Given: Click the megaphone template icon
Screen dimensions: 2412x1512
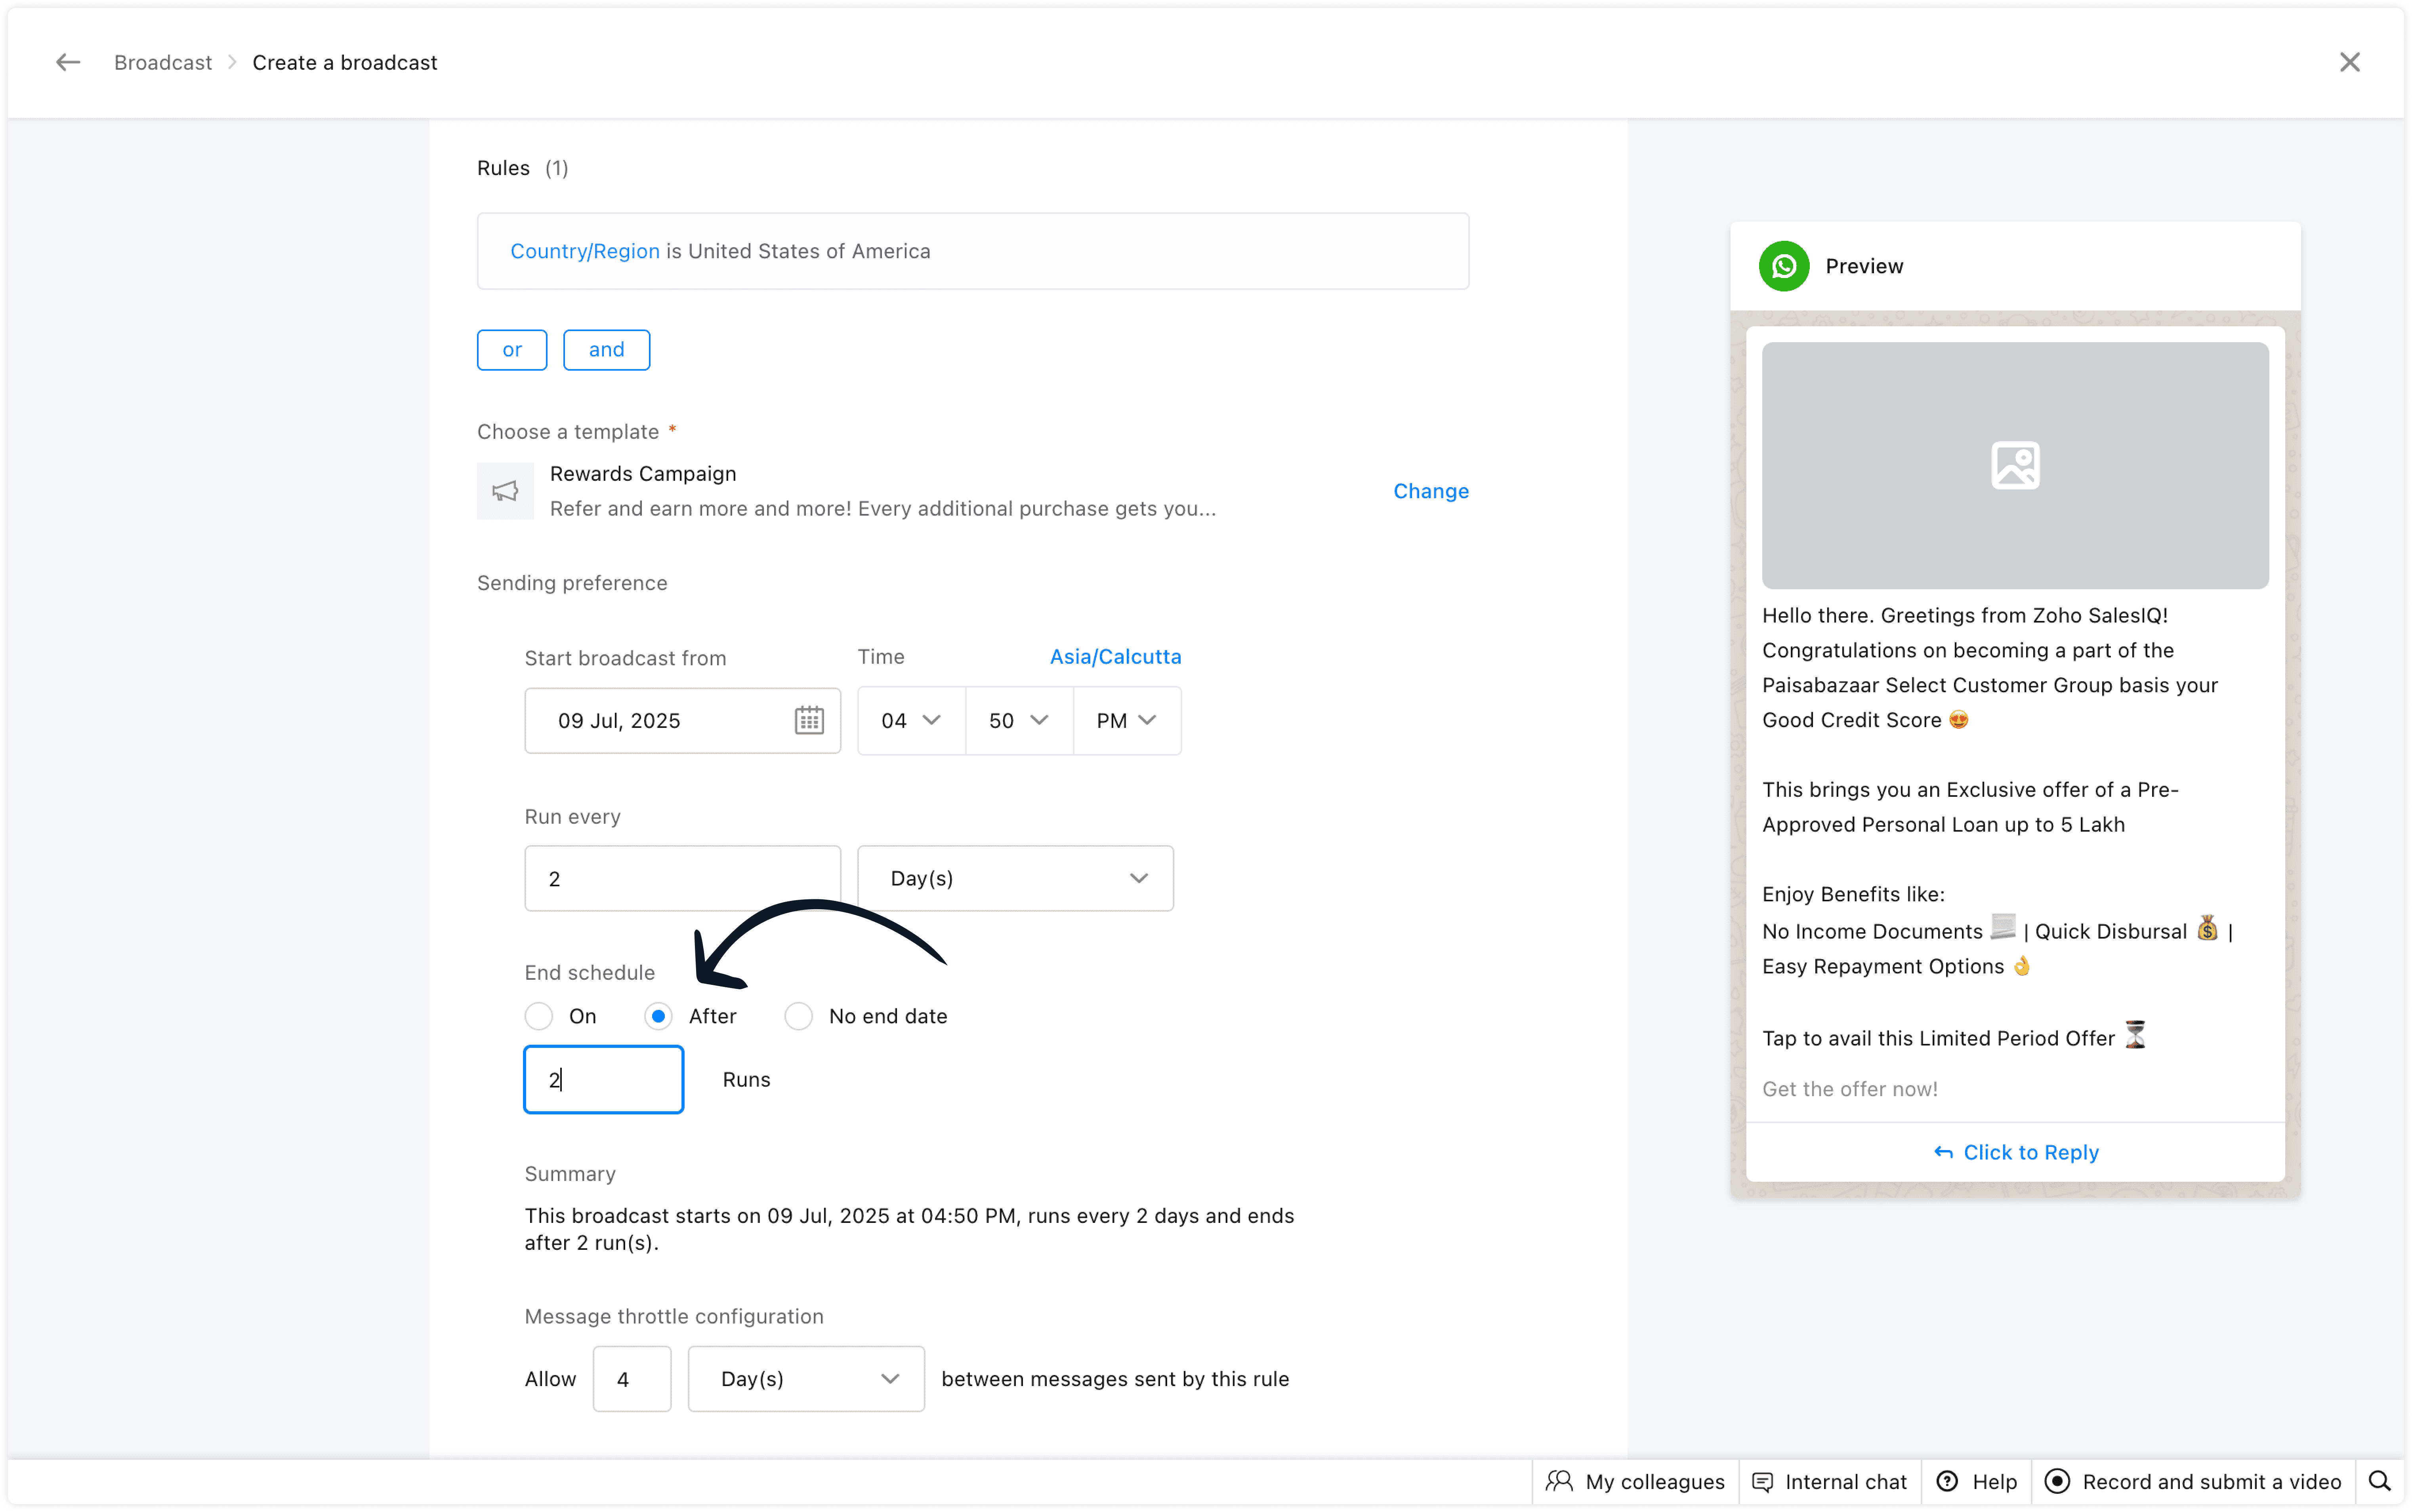Looking at the screenshot, I should (x=505, y=491).
